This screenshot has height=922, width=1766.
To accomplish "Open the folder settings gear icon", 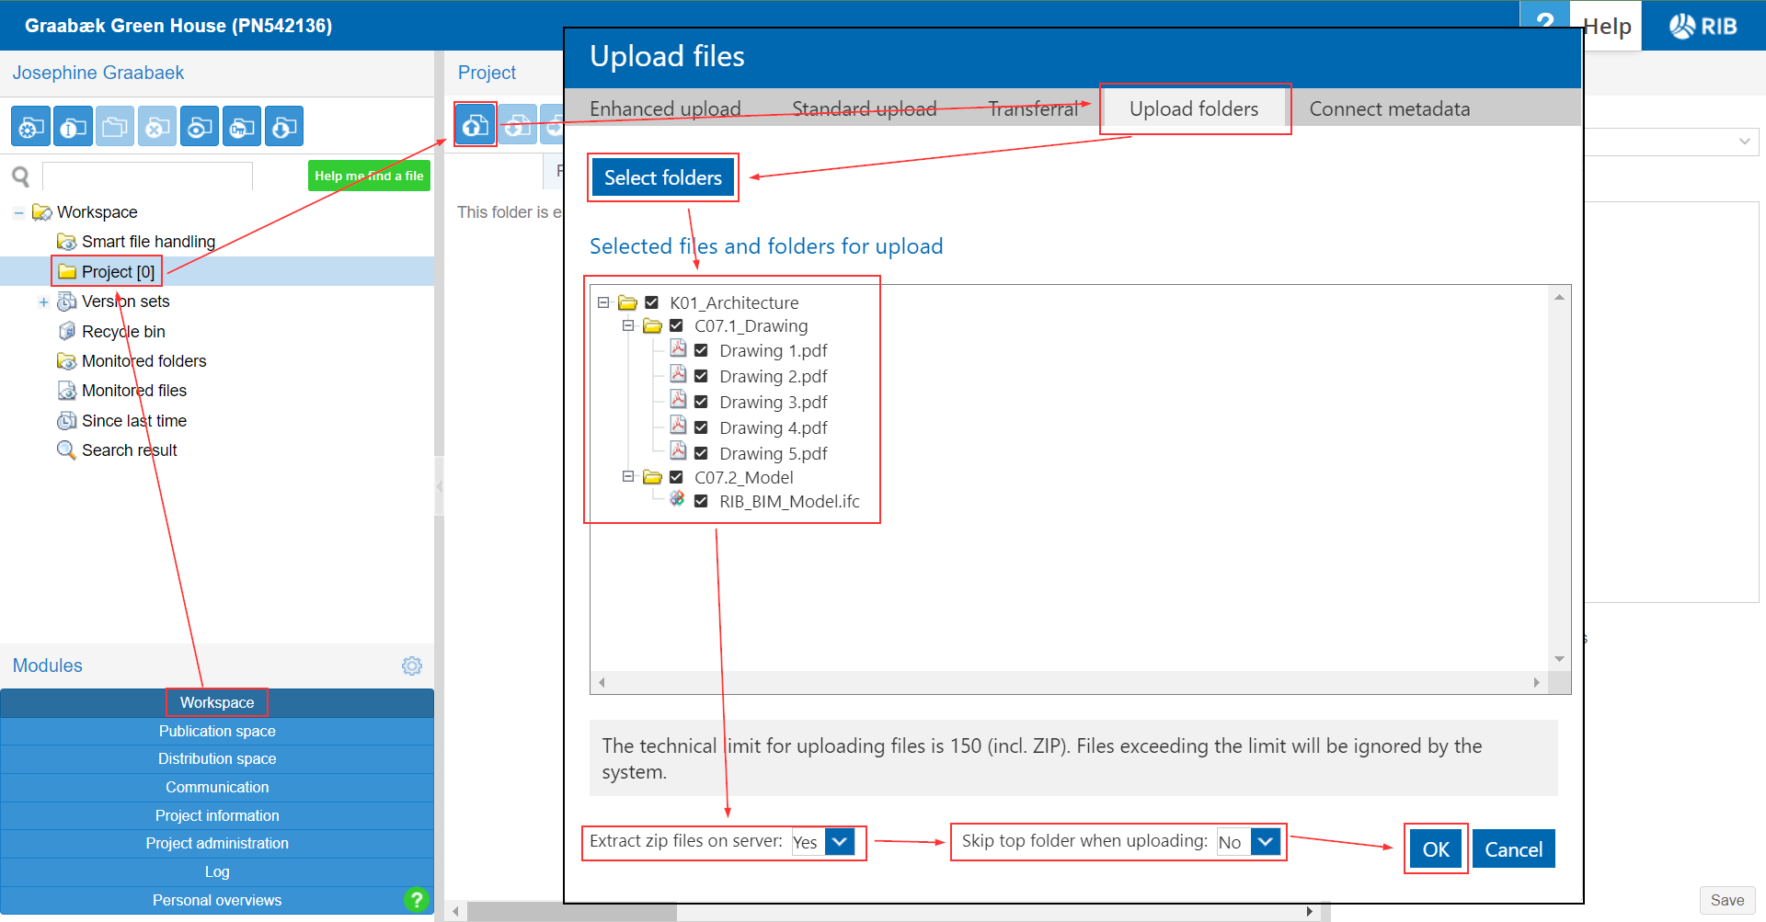I will [30, 127].
